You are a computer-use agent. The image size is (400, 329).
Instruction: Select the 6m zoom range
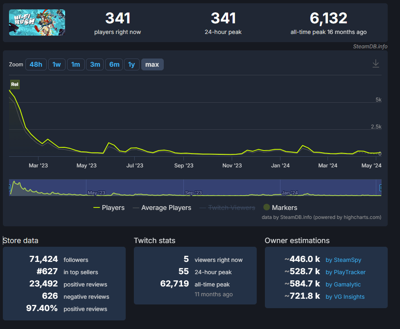(114, 65)
